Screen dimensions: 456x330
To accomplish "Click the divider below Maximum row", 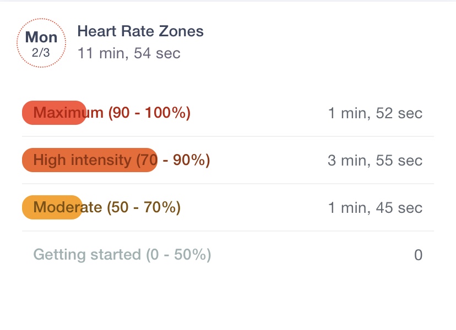I will (x=228, y=136).
